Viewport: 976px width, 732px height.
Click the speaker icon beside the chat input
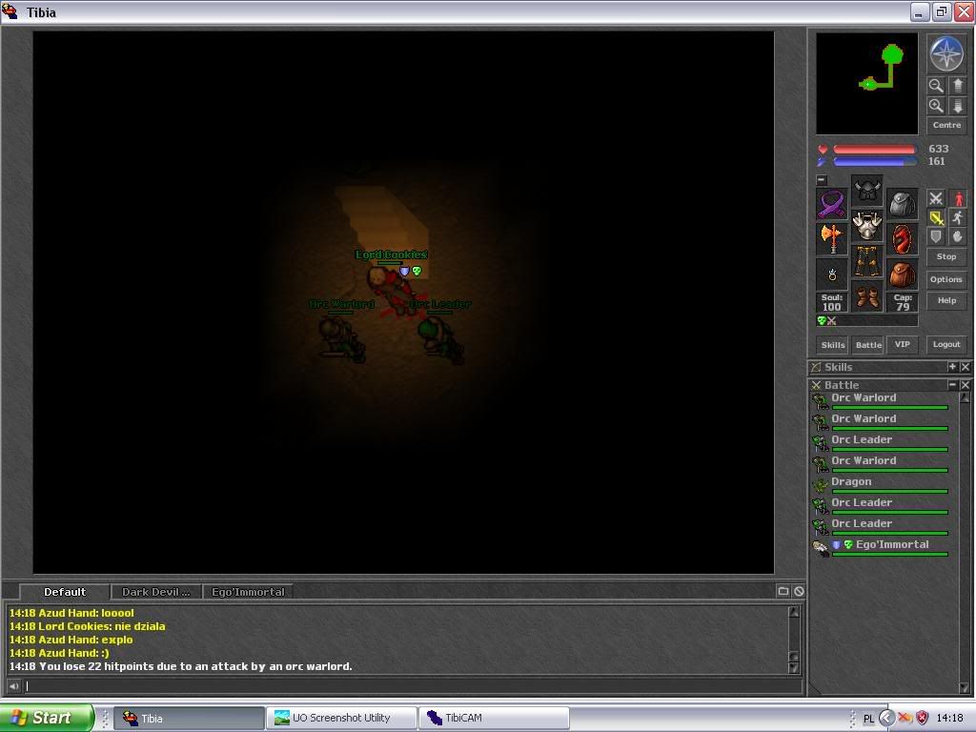point(13,686)
